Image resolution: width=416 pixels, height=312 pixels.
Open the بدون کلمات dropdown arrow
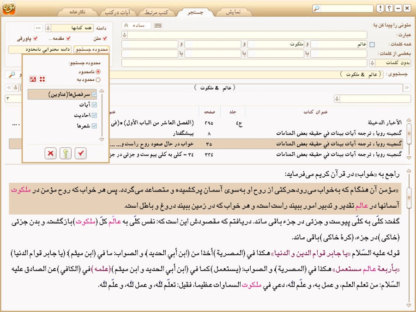pyautogui.click(x=372, y=63)
